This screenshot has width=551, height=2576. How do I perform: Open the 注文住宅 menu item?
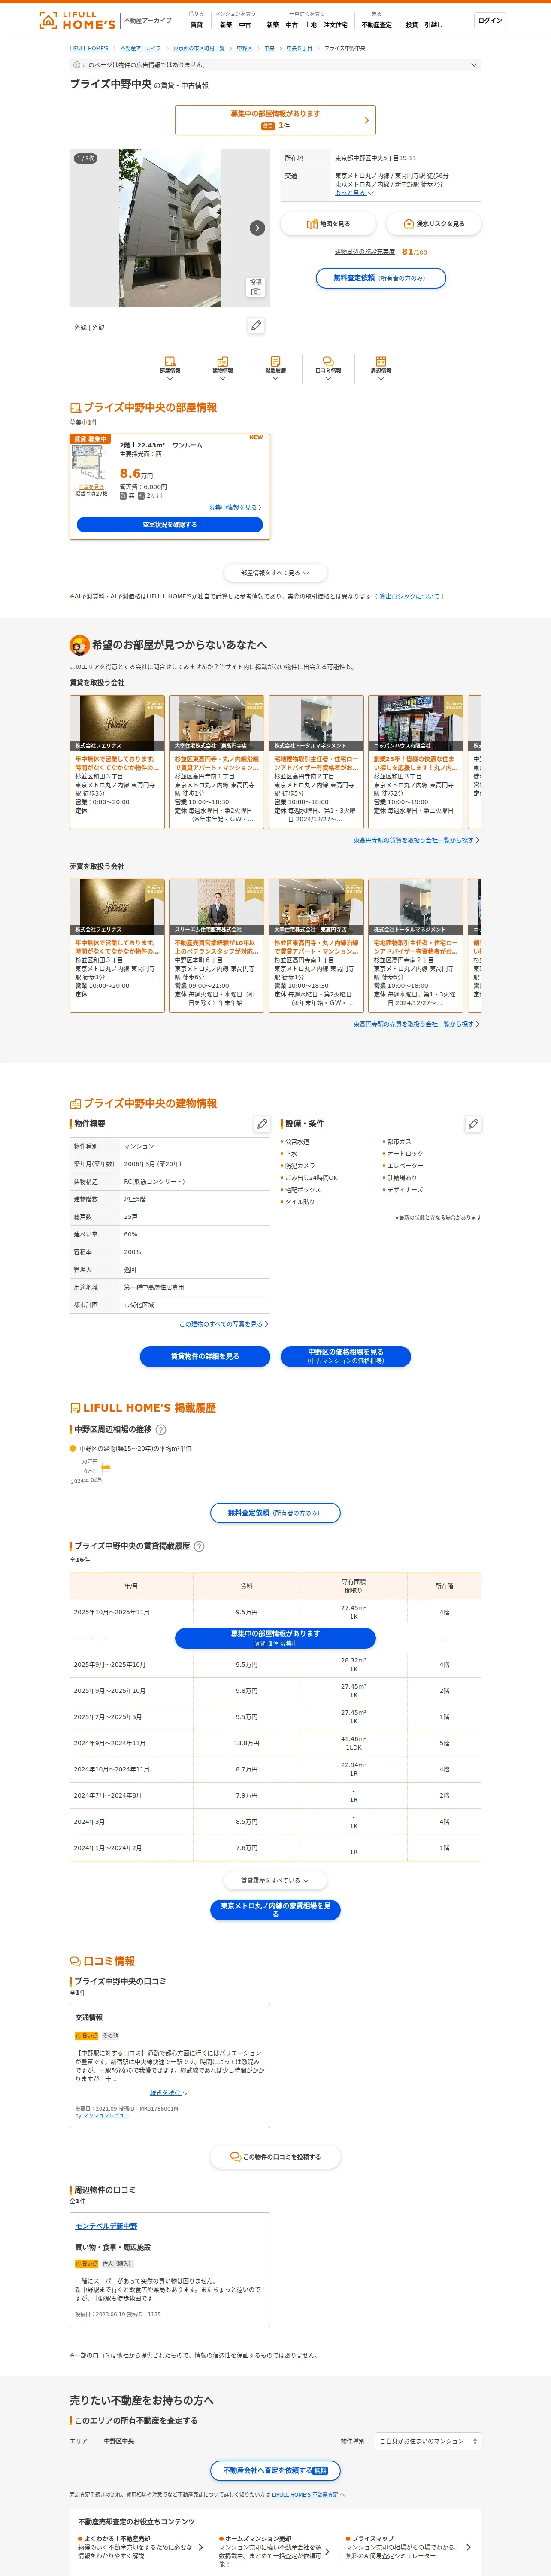pos(335,25)
